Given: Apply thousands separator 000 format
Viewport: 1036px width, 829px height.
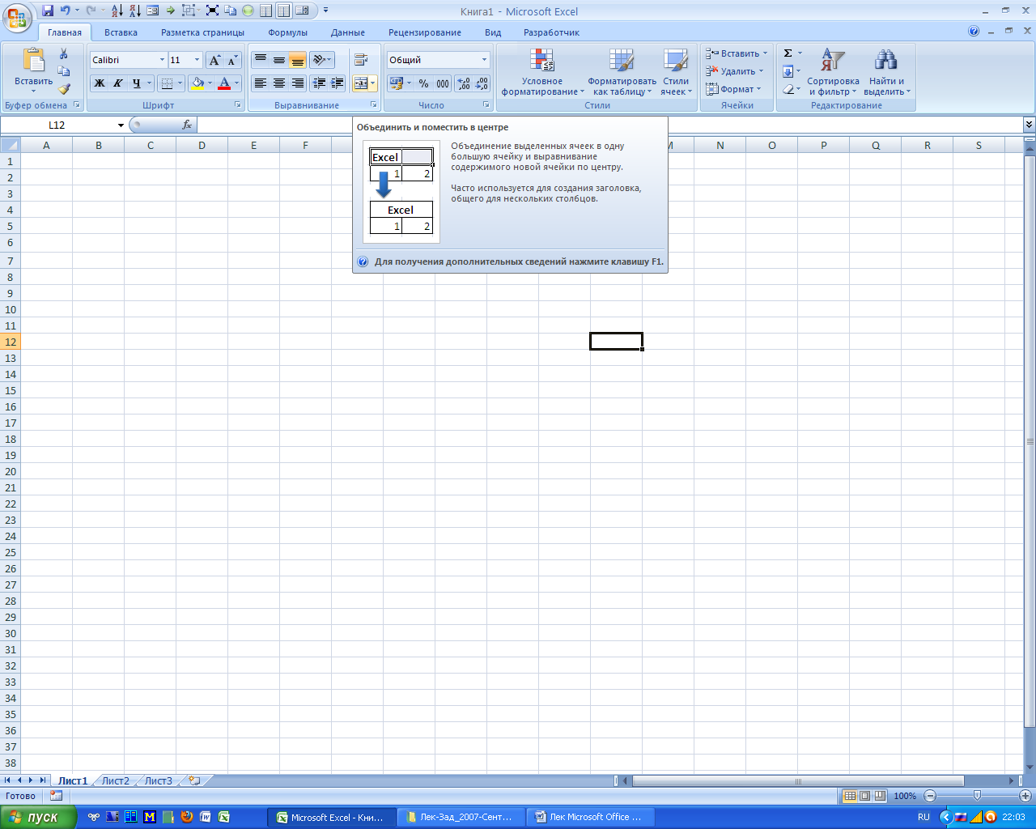Looking at the screenshot, I should [443, 83].
